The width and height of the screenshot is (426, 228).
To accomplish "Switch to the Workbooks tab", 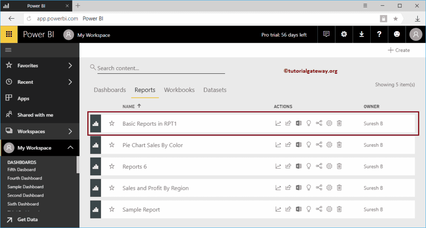I will point(179,90).
